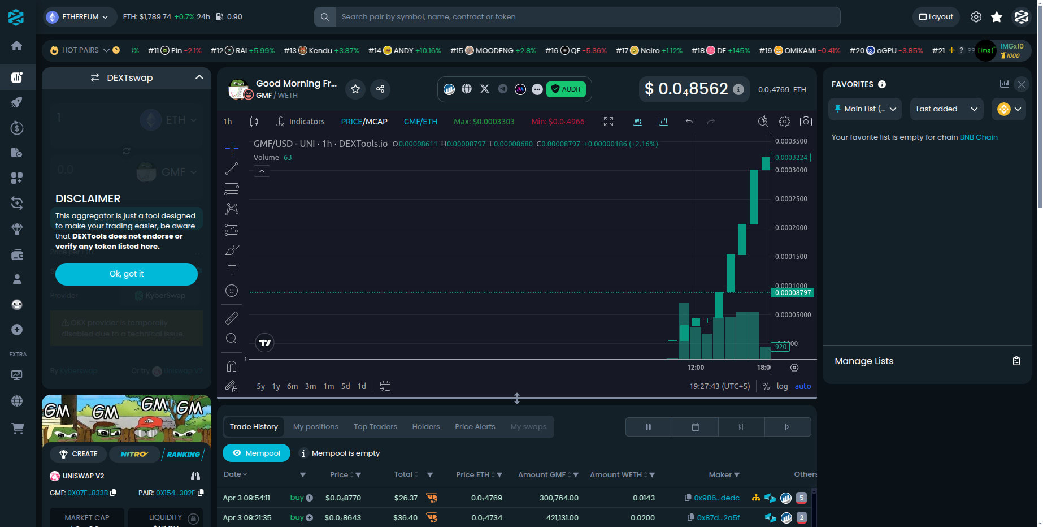This screenshot has width=1043, height=527.
Task: Enable the Magnet mode tool
Action: click(x=232, y=365)
